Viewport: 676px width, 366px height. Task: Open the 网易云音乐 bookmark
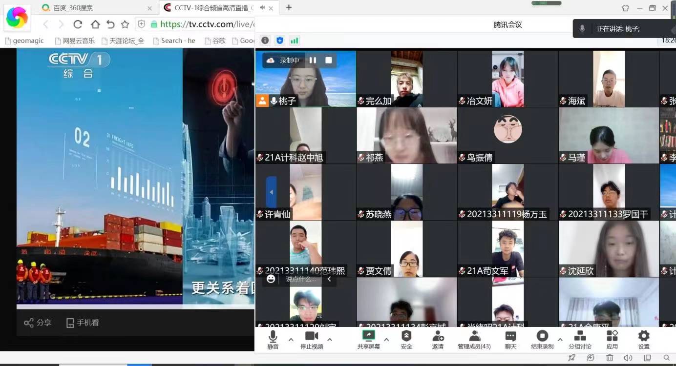click(75, 41)
